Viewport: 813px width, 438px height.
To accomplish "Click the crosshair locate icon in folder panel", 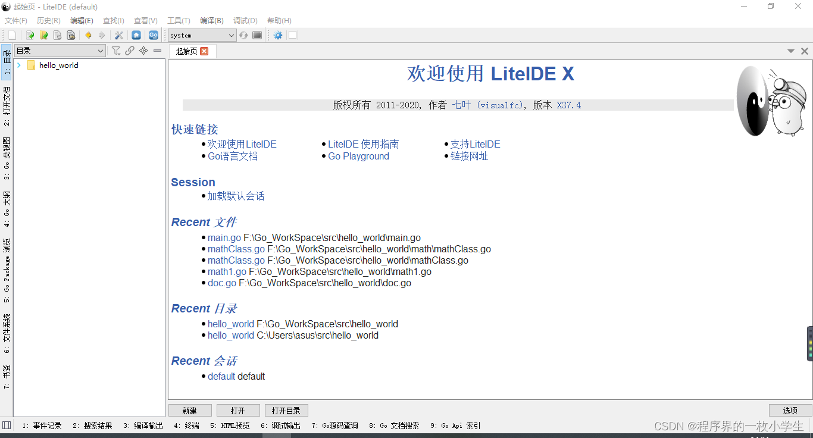I will [143, 51].
